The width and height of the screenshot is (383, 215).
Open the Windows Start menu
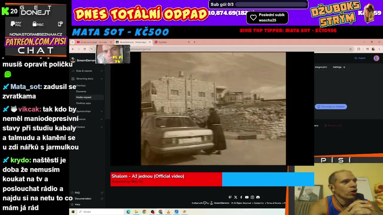[x=73, y=212]
